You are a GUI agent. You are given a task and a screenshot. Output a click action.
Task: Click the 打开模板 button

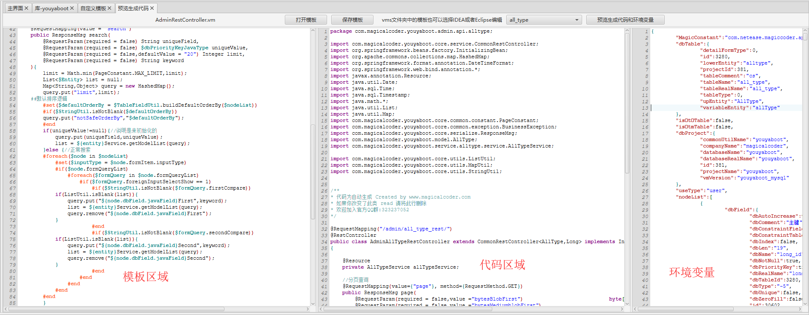click(x=306, y=20)
